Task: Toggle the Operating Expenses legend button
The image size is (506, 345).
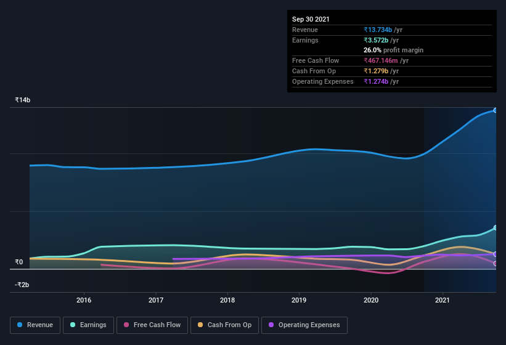Action: coord(304,325)
